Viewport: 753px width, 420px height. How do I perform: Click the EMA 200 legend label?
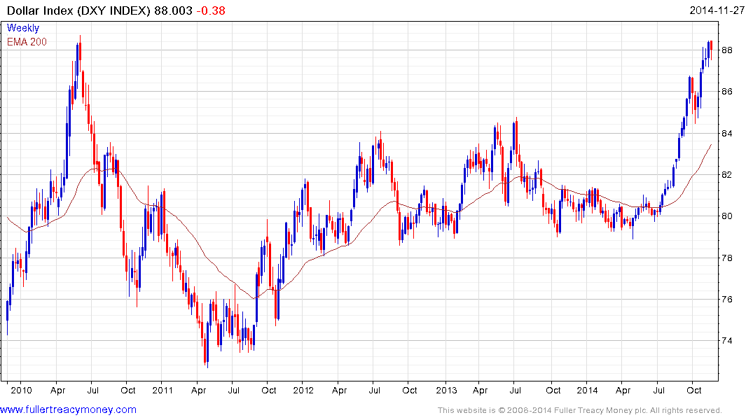(27, 42)
